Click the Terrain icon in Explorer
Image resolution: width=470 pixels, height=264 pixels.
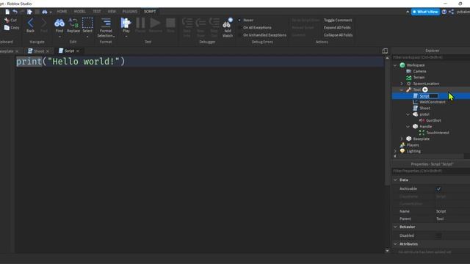[408, 78]
